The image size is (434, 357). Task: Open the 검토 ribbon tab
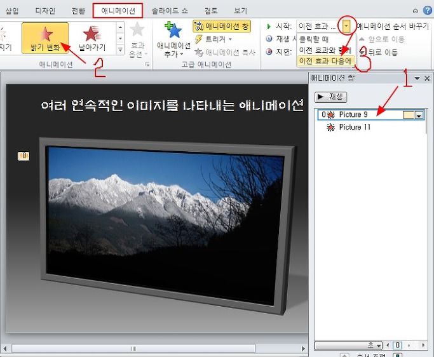(x=210, y=11)
